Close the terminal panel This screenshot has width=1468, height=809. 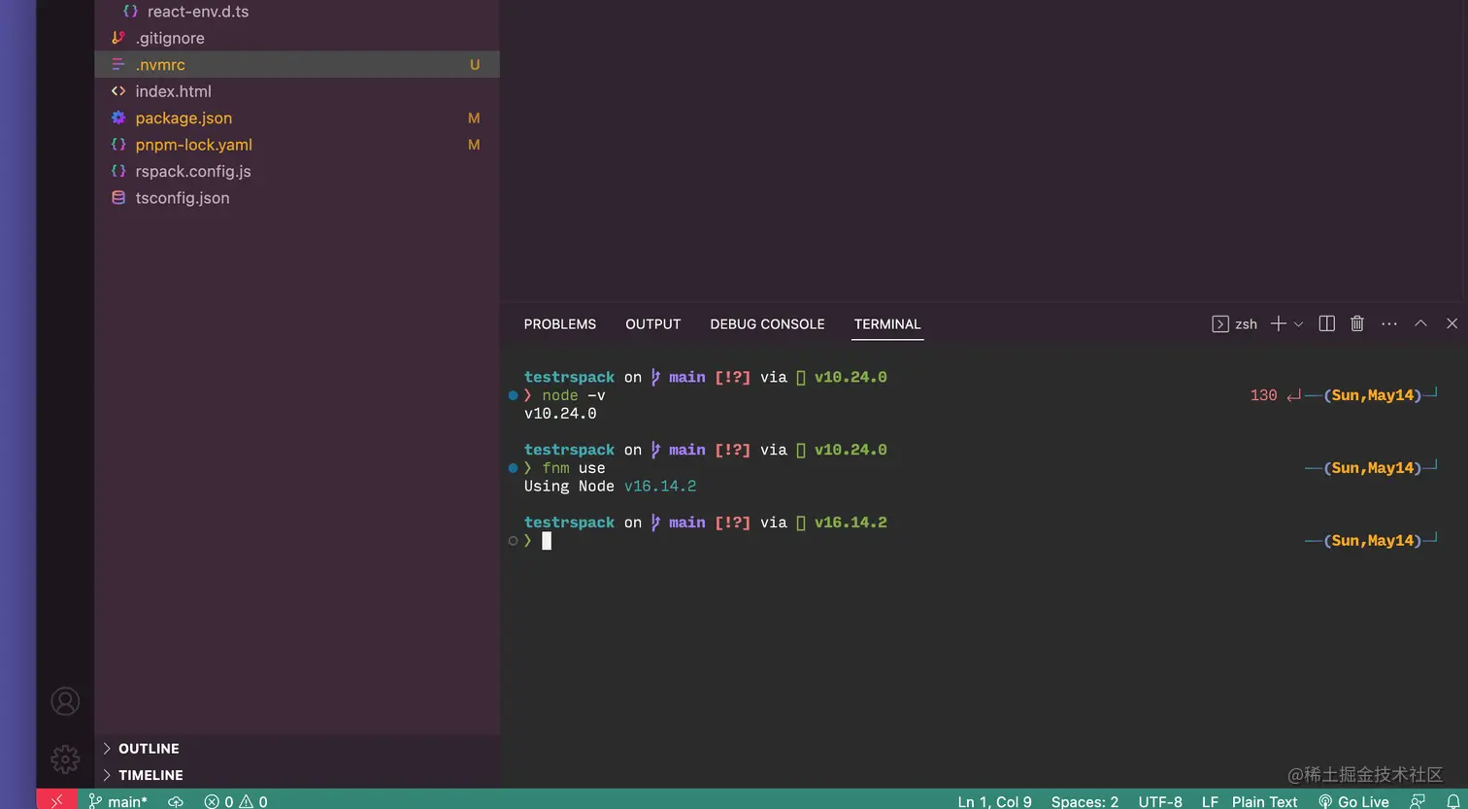tap(1451, 323)
